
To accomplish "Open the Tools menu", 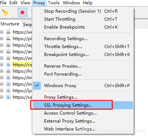I will pyautogui.click(x=54, y=3).
